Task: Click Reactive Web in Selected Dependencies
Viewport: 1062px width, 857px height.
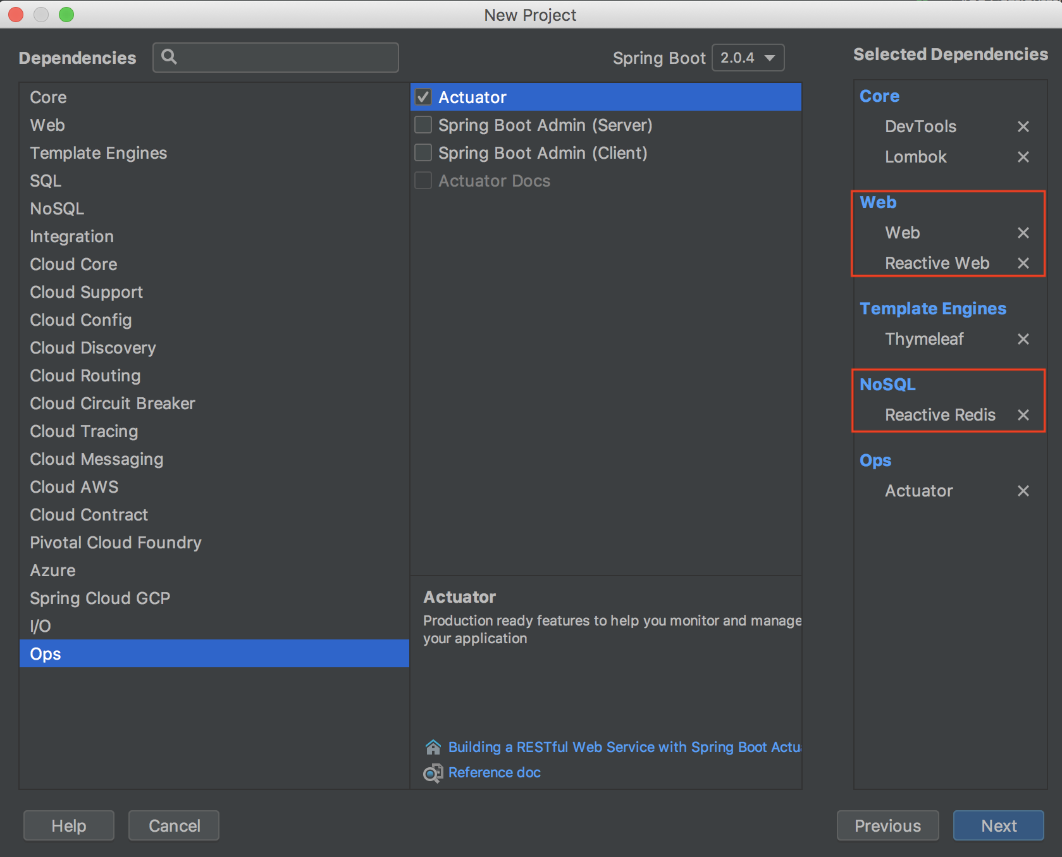Action: (937, 263)
